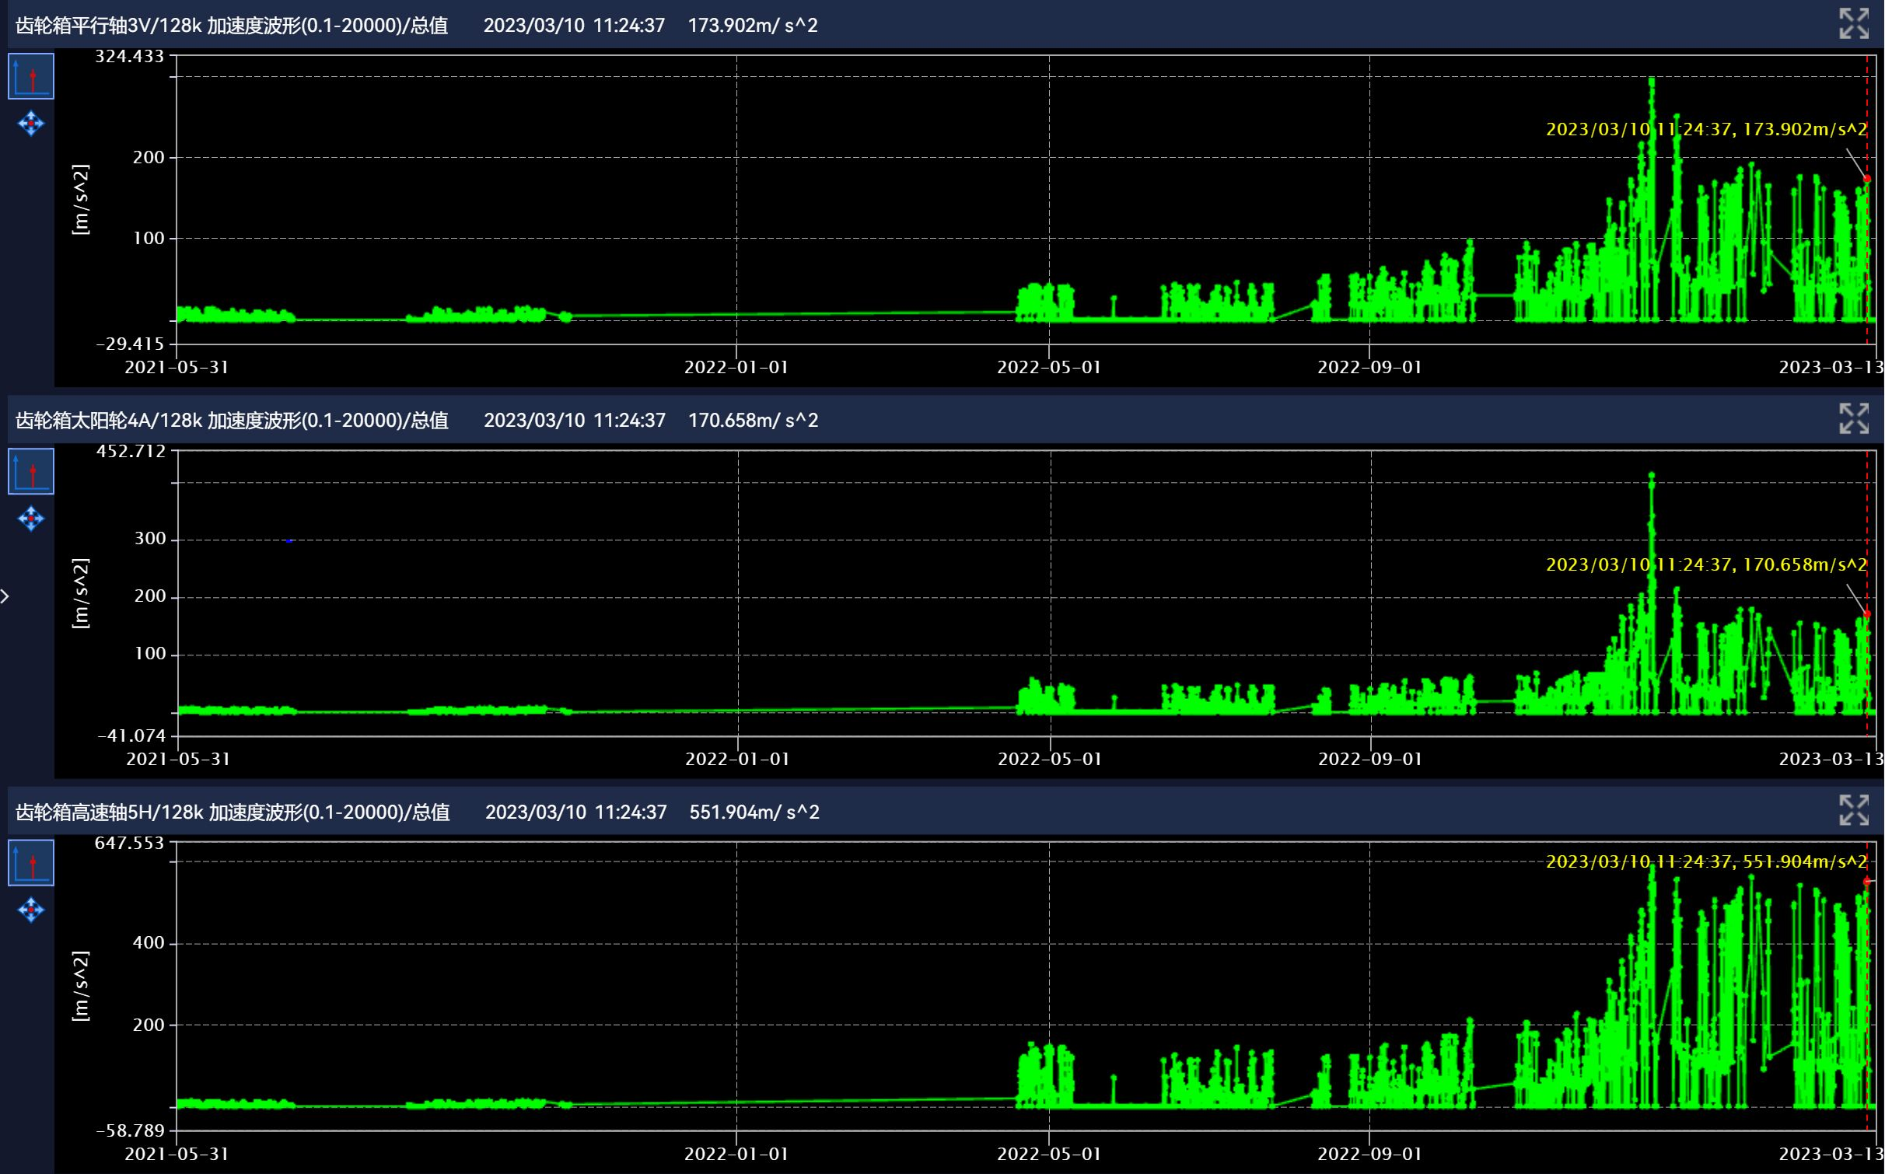Click the red cursor point on 平行轴3V chart
Viewport: 1885px width, 1174px height.
[1866, 179]
